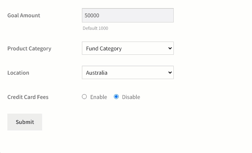Click the Disable label text

[131, 97]
